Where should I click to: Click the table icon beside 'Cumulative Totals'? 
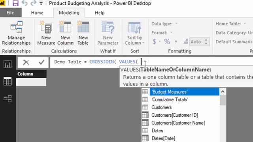click(145, 99)
